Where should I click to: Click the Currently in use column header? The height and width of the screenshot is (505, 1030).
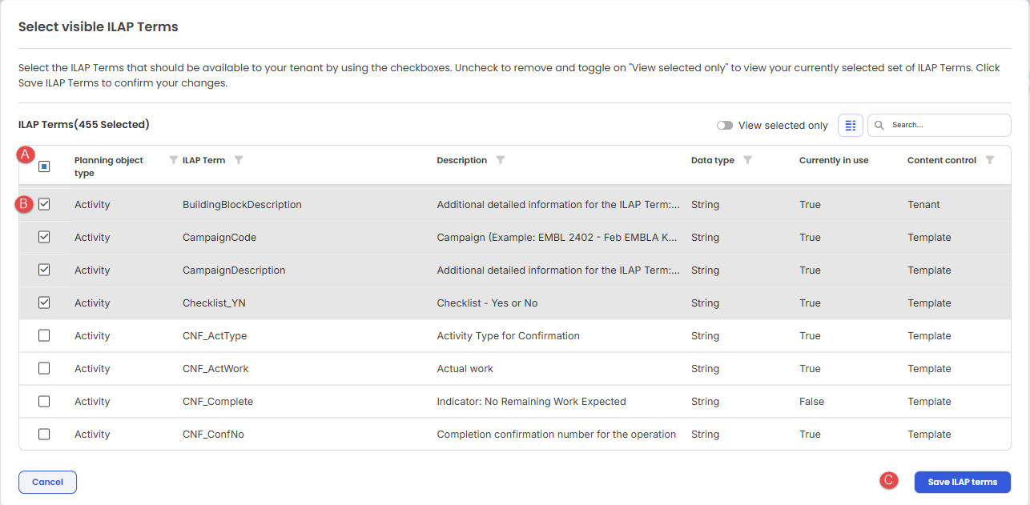[x=834, y=160]
